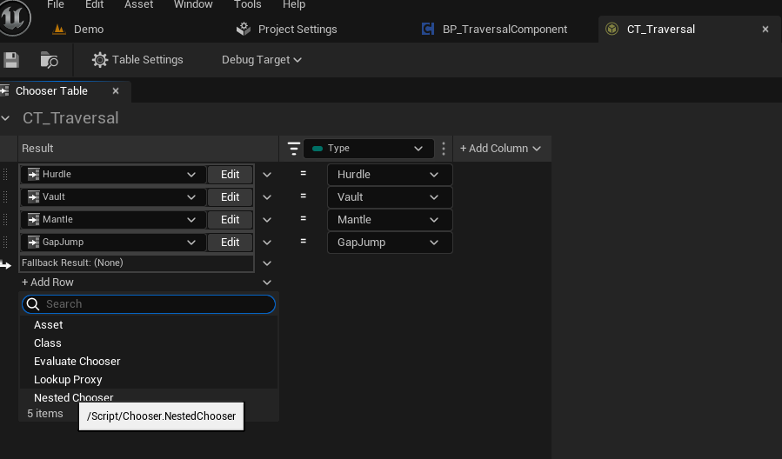Open the Tools menu
Screen dimensions: 782x459
[247, 5]
